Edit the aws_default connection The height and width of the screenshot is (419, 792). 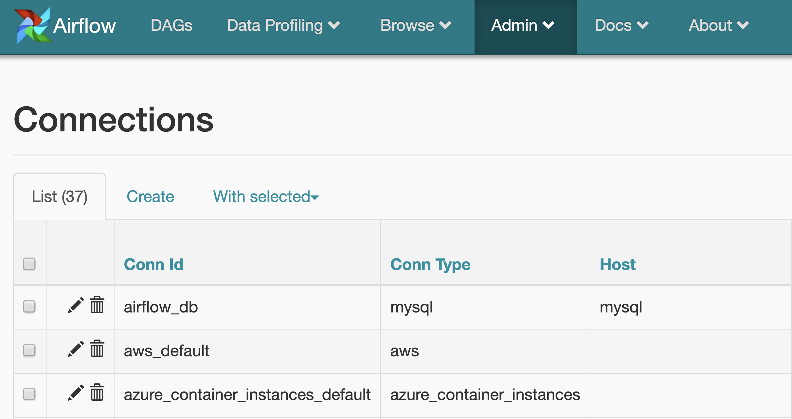76,349
